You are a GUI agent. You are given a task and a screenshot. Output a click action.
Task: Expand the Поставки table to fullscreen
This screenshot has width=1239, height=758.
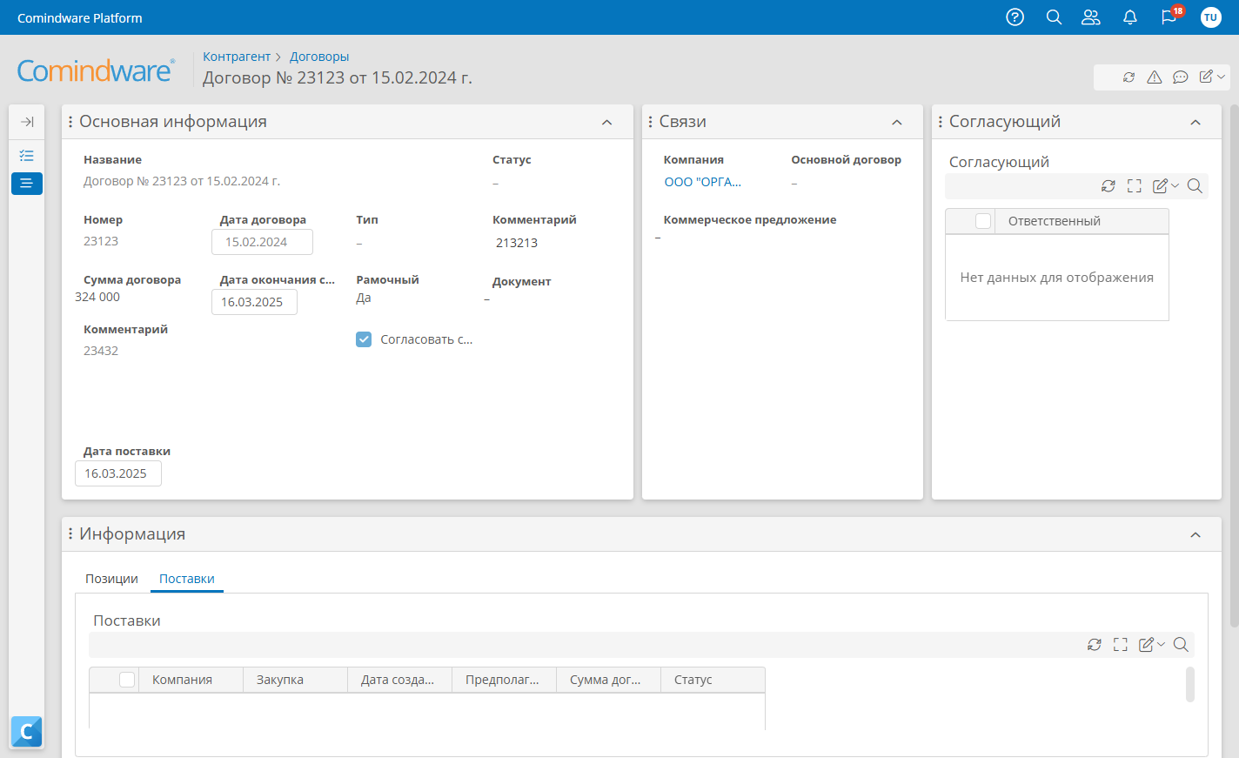coord(1121,644)
